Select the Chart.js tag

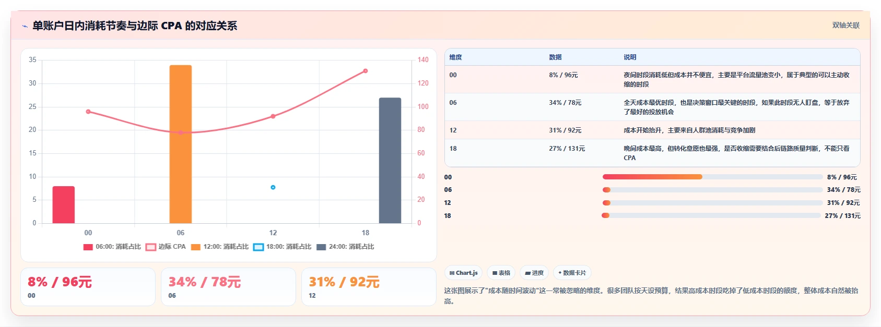pyautogui.click(x=463, y=273)
